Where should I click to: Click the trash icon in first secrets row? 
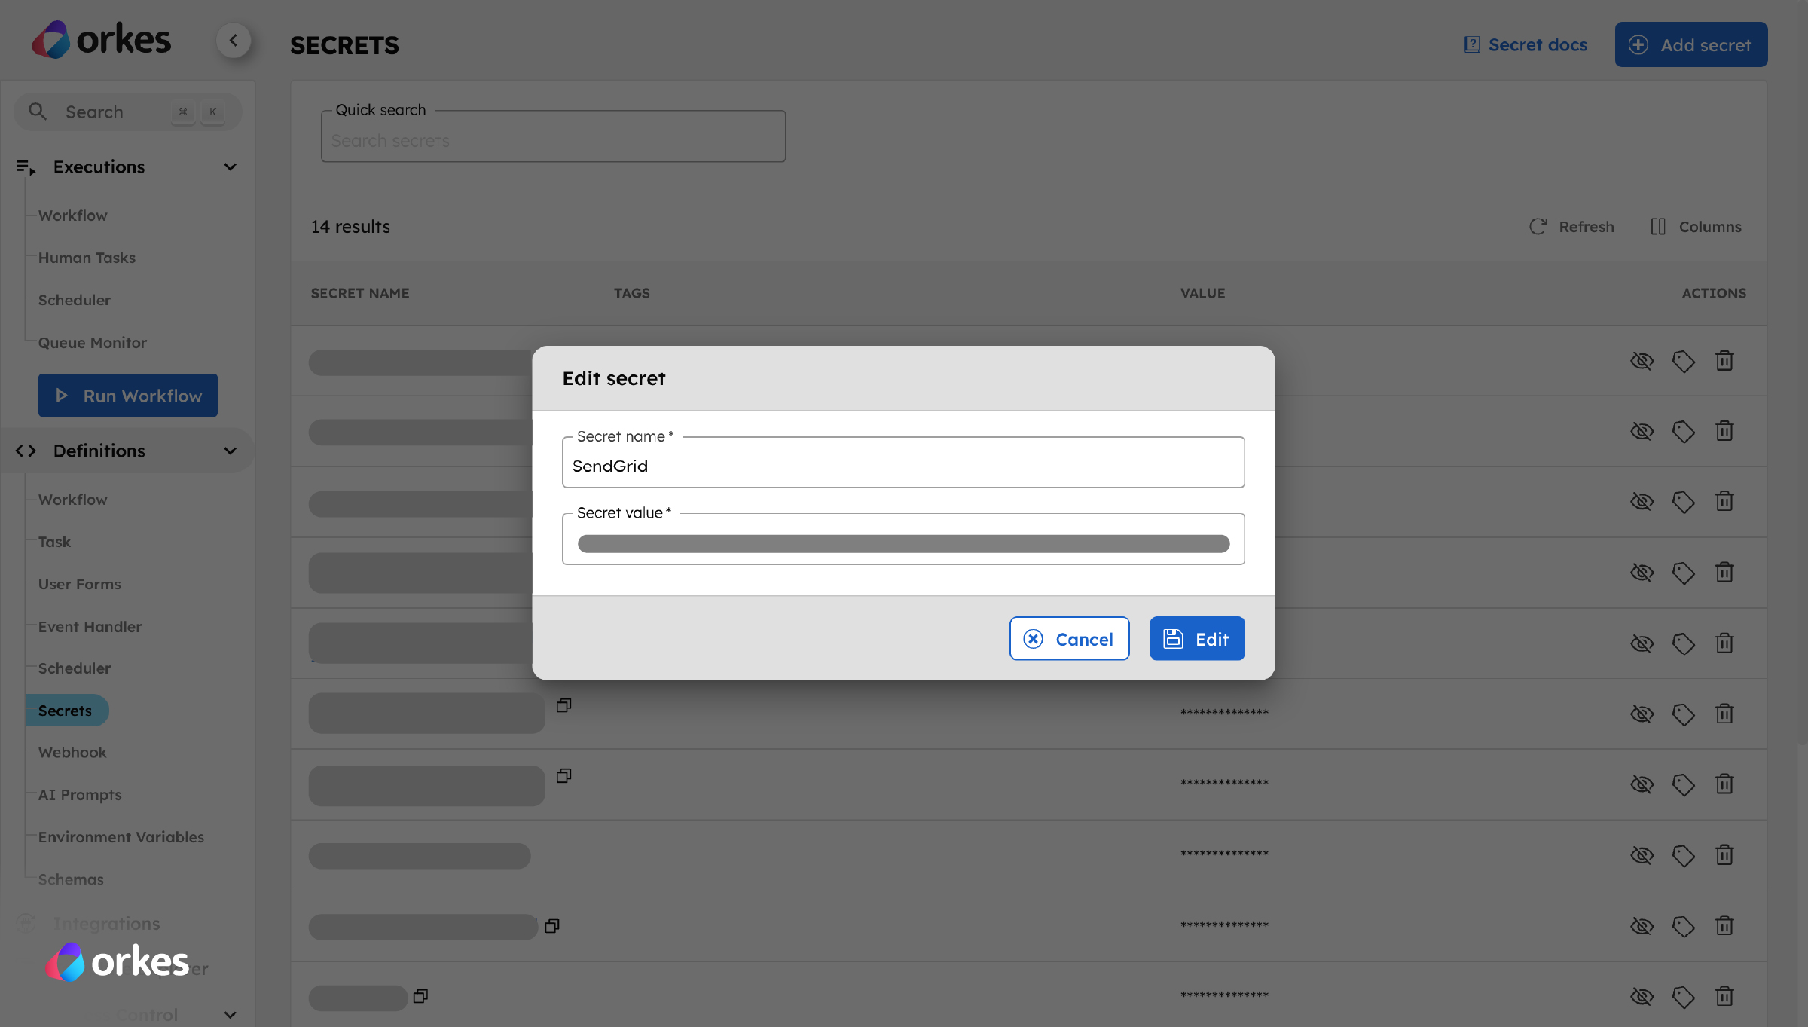pyautogui.click(x=1724, y=361)
